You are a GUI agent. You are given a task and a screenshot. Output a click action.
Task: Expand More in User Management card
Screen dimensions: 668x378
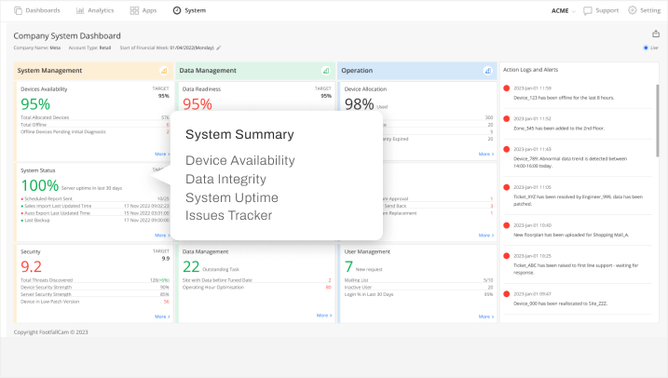[485, 316]
